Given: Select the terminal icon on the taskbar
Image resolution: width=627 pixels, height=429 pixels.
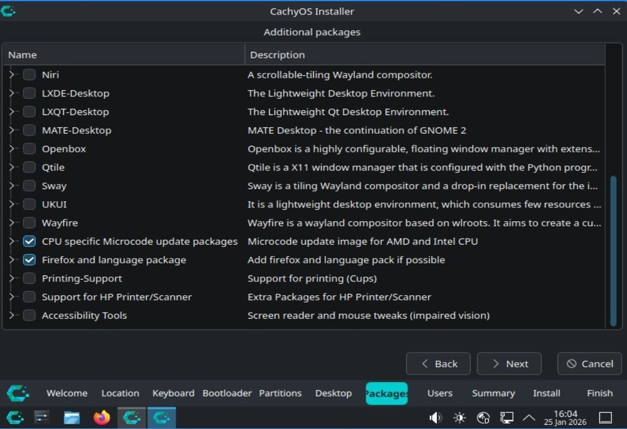Looking at the screenshot, I should [x=41, y=417].
